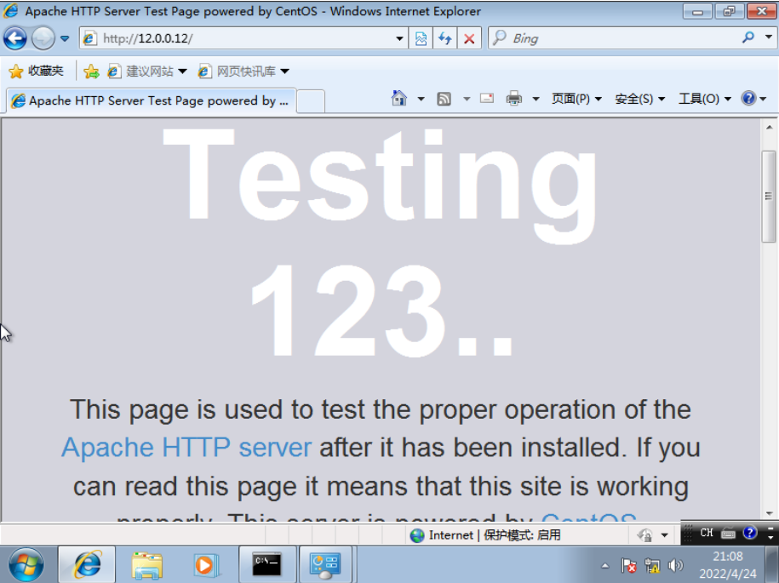Image resolution: width=779 pixels, height=583 pixels.
Task: Click the Read Mail icon
Action: pyautogui.click(x=487, y=99)
